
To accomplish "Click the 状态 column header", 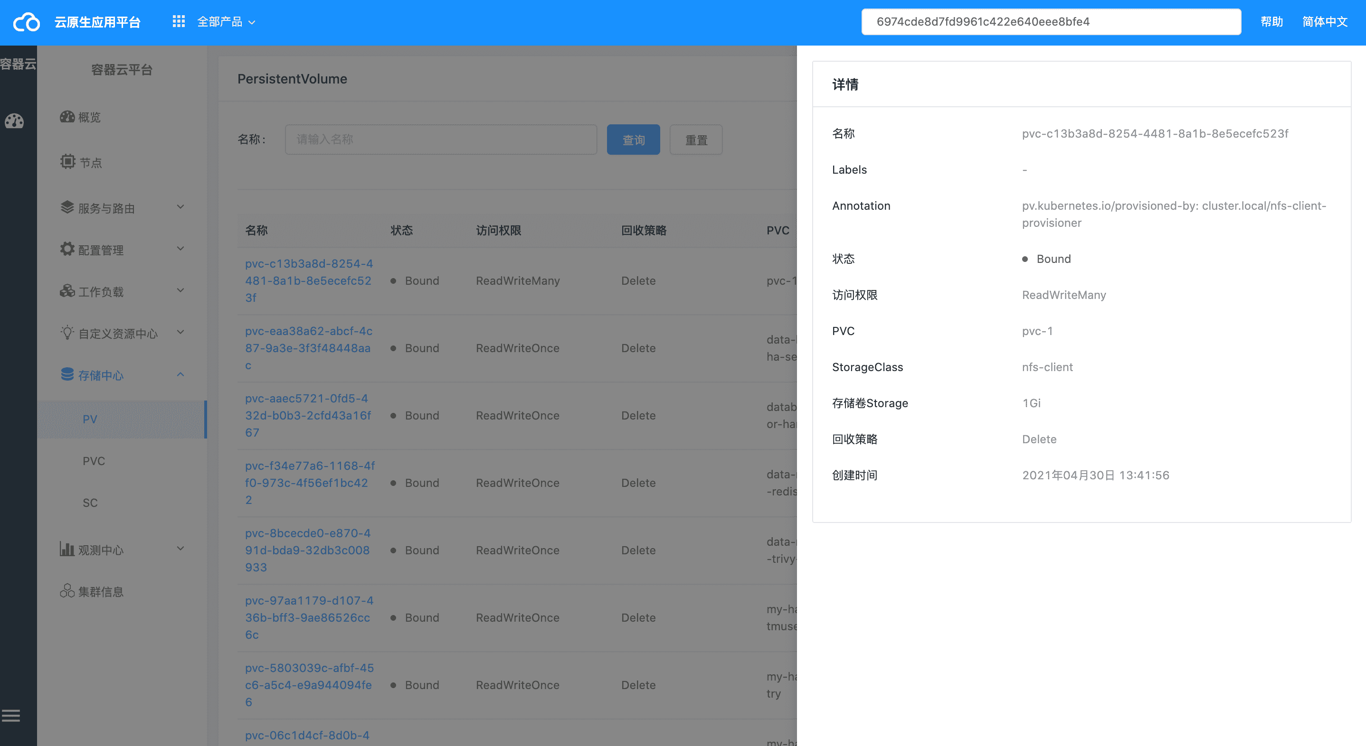I will (401, 231).
